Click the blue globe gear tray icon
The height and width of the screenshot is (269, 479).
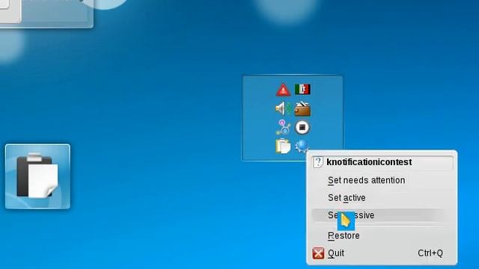click(302, 146)
